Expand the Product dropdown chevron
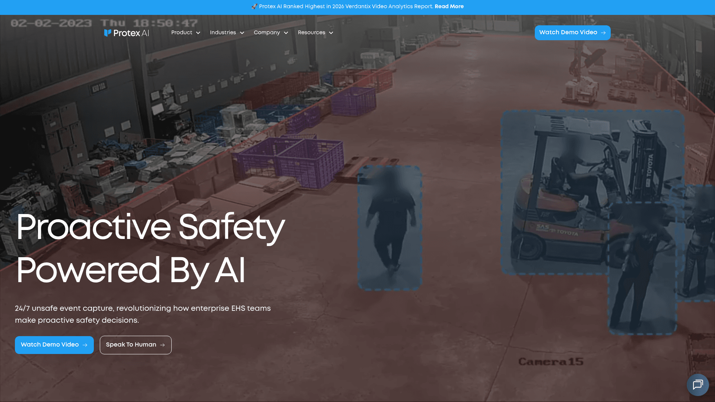The image size is (715, 402). tap(198, 33)
